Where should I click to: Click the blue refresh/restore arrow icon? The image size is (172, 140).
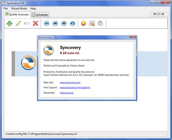73,23
